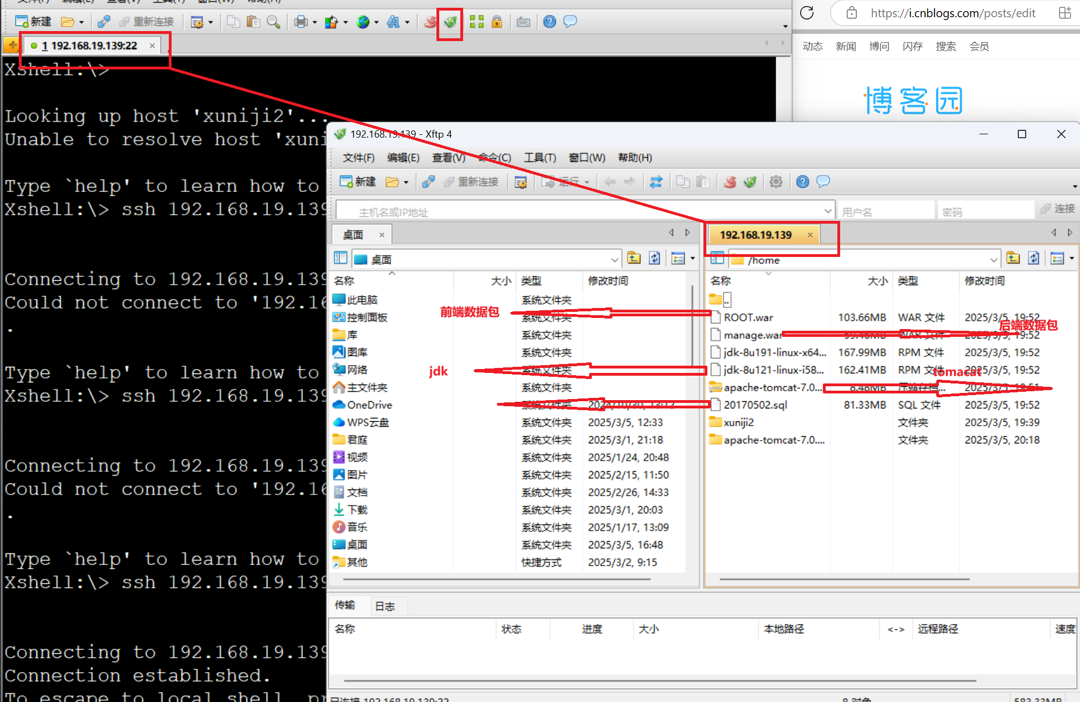Click the Xshell red swirl icon in Xftp toolbar
The width and height of the screenshot is (1080, 702).
[x=730, y=182]
